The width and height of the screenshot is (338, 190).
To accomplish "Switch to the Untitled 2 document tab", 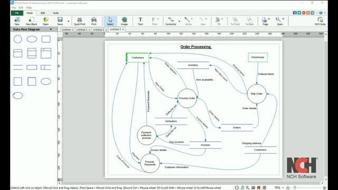I will 99,30.
